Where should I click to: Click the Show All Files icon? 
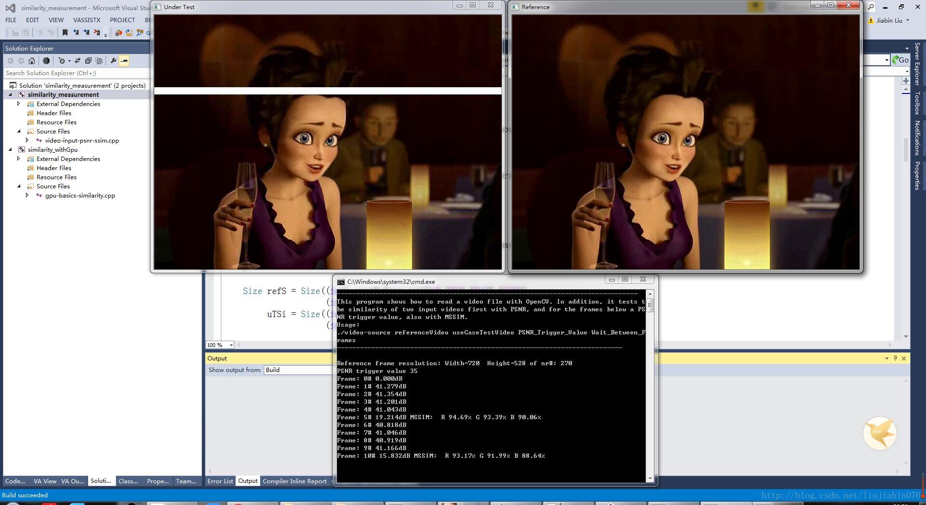99,61
